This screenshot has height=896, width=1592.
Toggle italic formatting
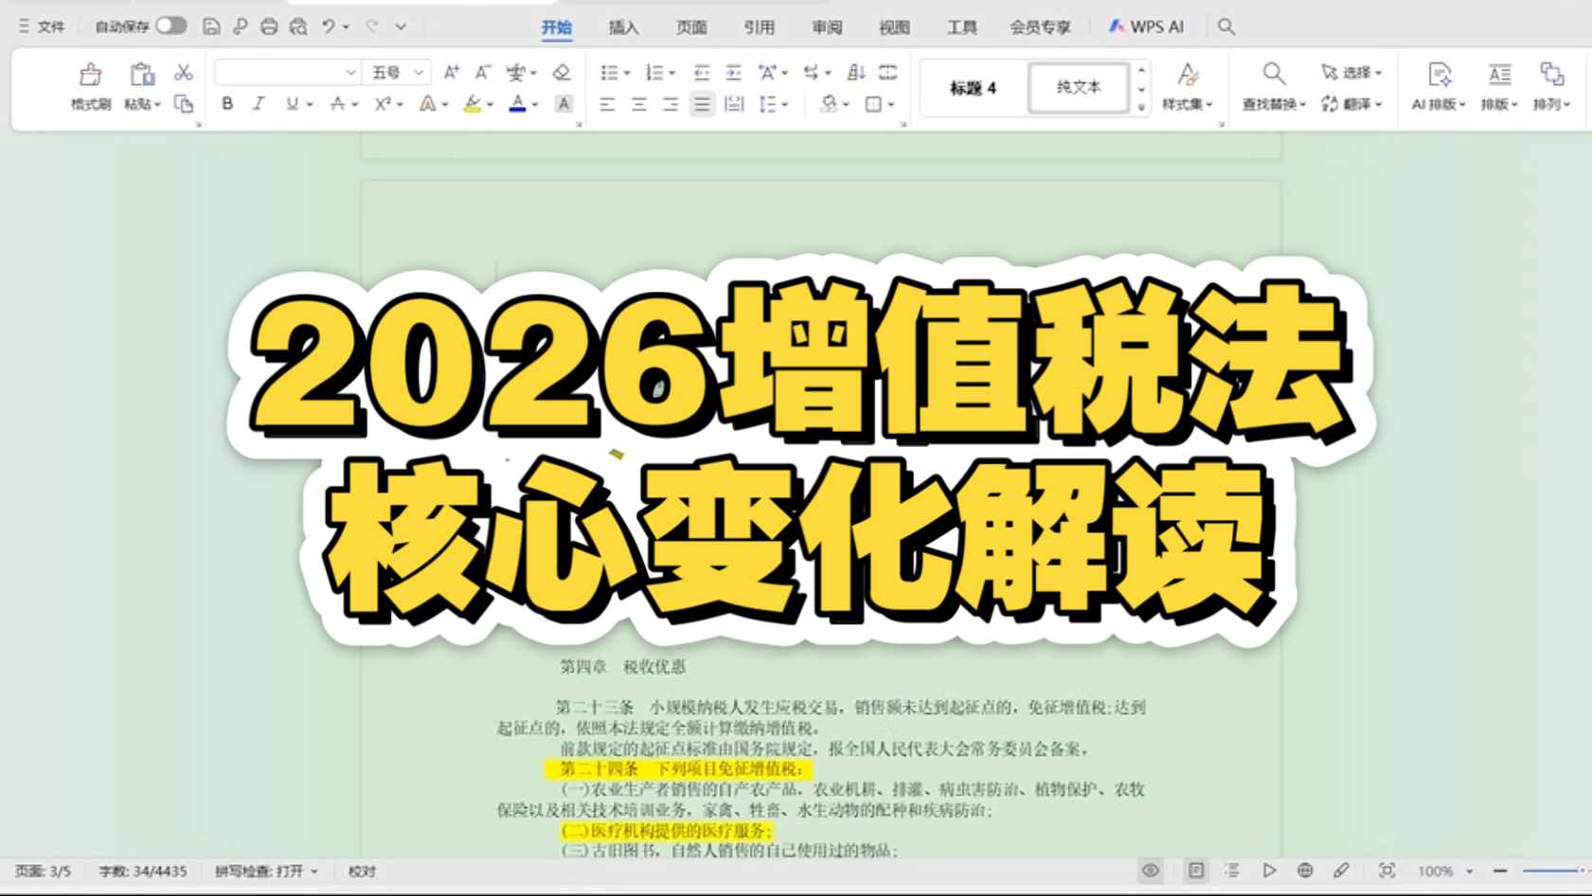point(259,104)
